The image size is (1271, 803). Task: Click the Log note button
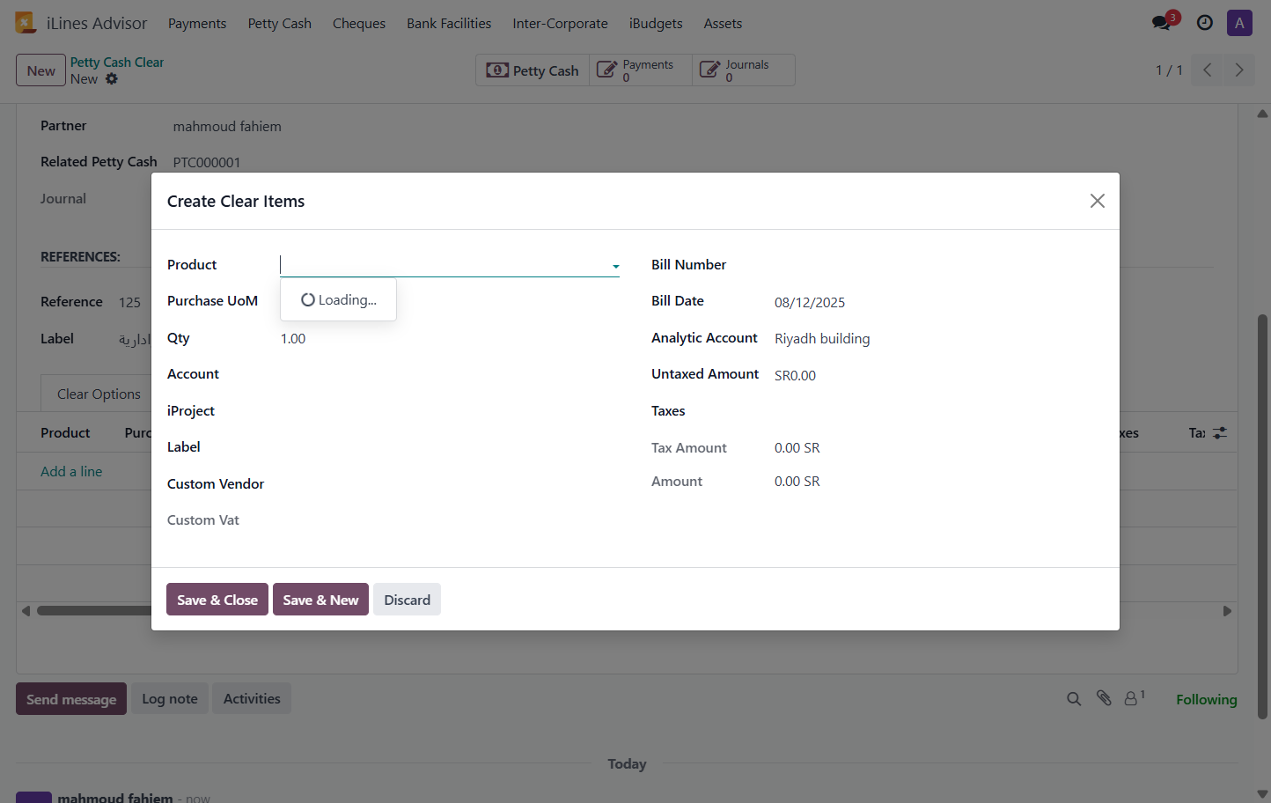tap(170, 699)
